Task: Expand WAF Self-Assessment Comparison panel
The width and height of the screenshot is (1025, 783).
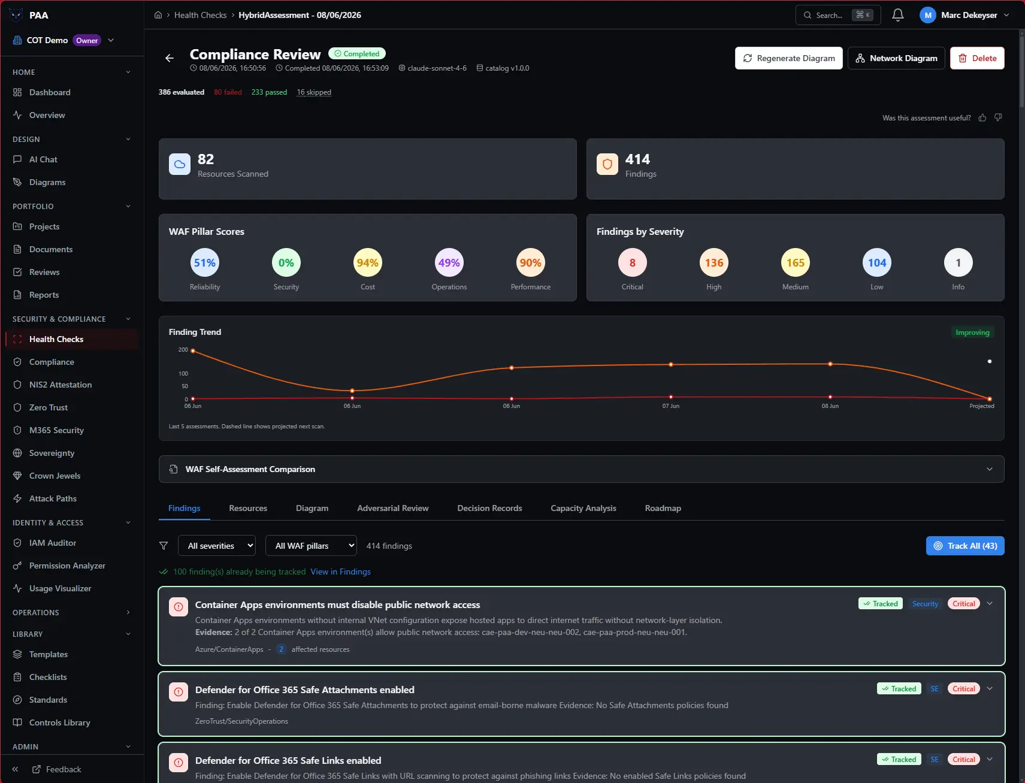Action: 581,469
